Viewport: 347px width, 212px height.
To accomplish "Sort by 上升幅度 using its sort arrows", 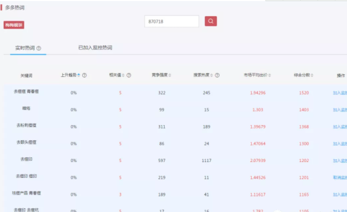I will [x=78, y=75].
